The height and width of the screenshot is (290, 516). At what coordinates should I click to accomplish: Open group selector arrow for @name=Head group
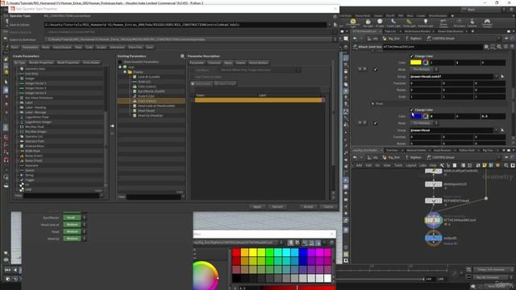coord(502,130)
